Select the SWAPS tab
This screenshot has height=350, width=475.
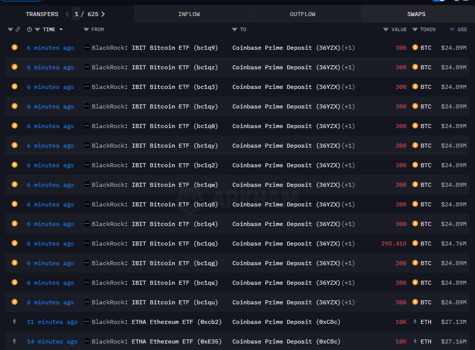[x=416, y=14]
